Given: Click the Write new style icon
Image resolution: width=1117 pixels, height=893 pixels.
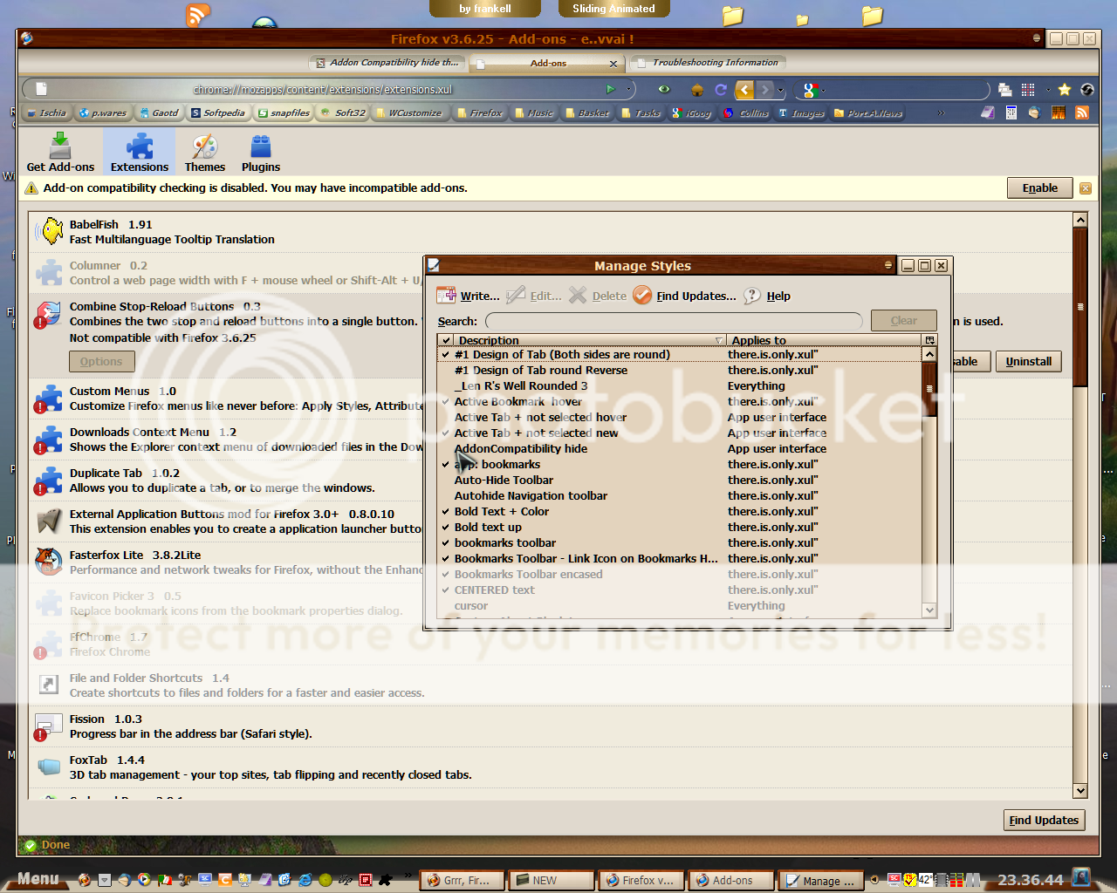Looking at the screenshot, I should point(446,296).
